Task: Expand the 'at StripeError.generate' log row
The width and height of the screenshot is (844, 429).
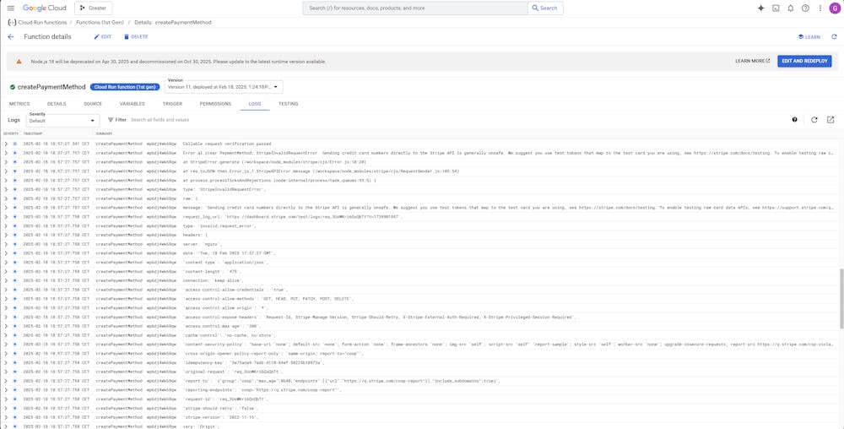Action: coord(6,162)
